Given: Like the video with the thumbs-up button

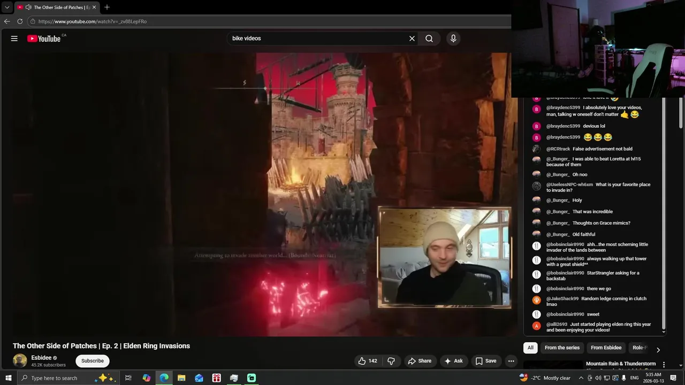Looking at the screenshot, I should [x=368, y=361].
